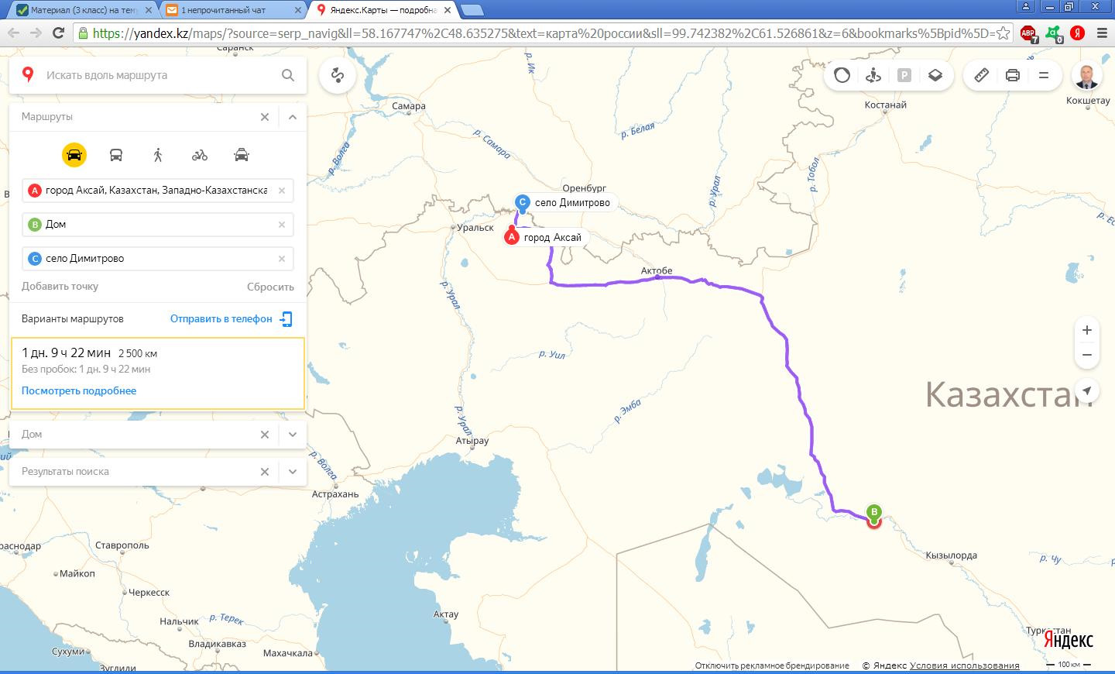Click the browser back arrow
Image resolution: width=1115 pixels, height=674 pixels.
(13, 33)
